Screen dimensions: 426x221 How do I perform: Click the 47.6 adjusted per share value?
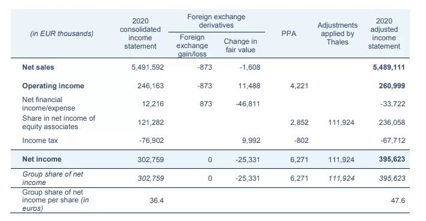click(398, 201)
